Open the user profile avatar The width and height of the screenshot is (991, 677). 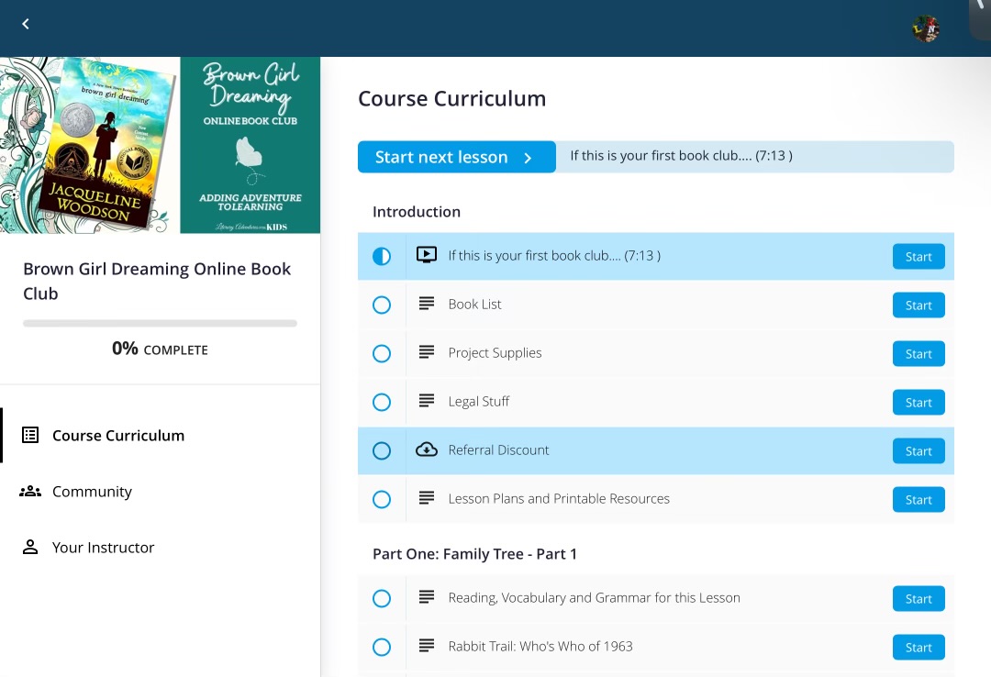[x=926, y=28]
